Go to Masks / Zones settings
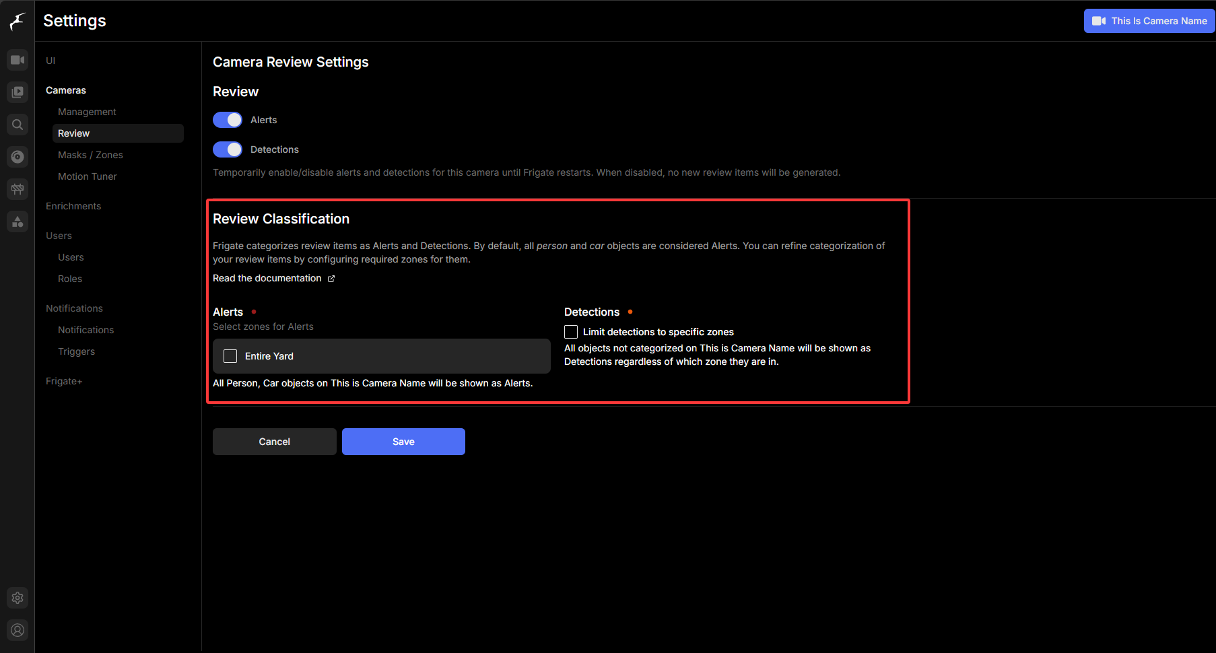 (90, 155)
